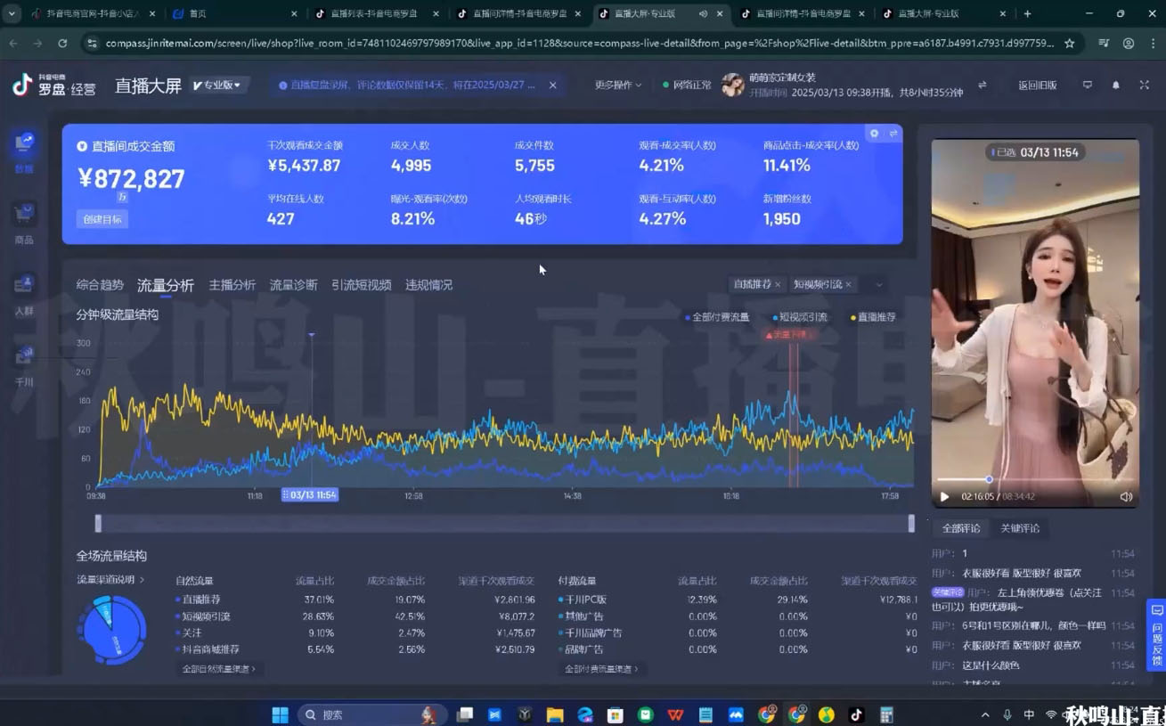Switch to the 关键评论 comments tab
Viewport: 1166px width, 726px height.
point(1019,528)
